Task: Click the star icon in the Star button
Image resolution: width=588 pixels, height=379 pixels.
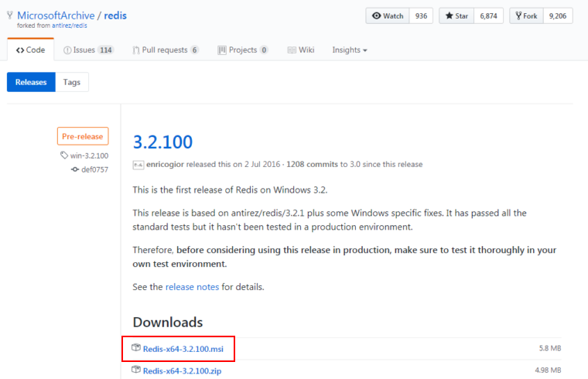Action: click(450, 15)
